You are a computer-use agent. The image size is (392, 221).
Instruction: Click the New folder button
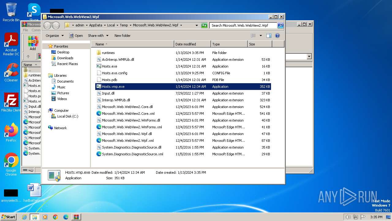123,36
